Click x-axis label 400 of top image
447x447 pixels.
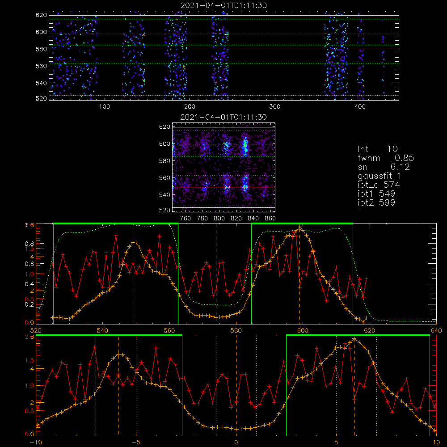[360, 107]
